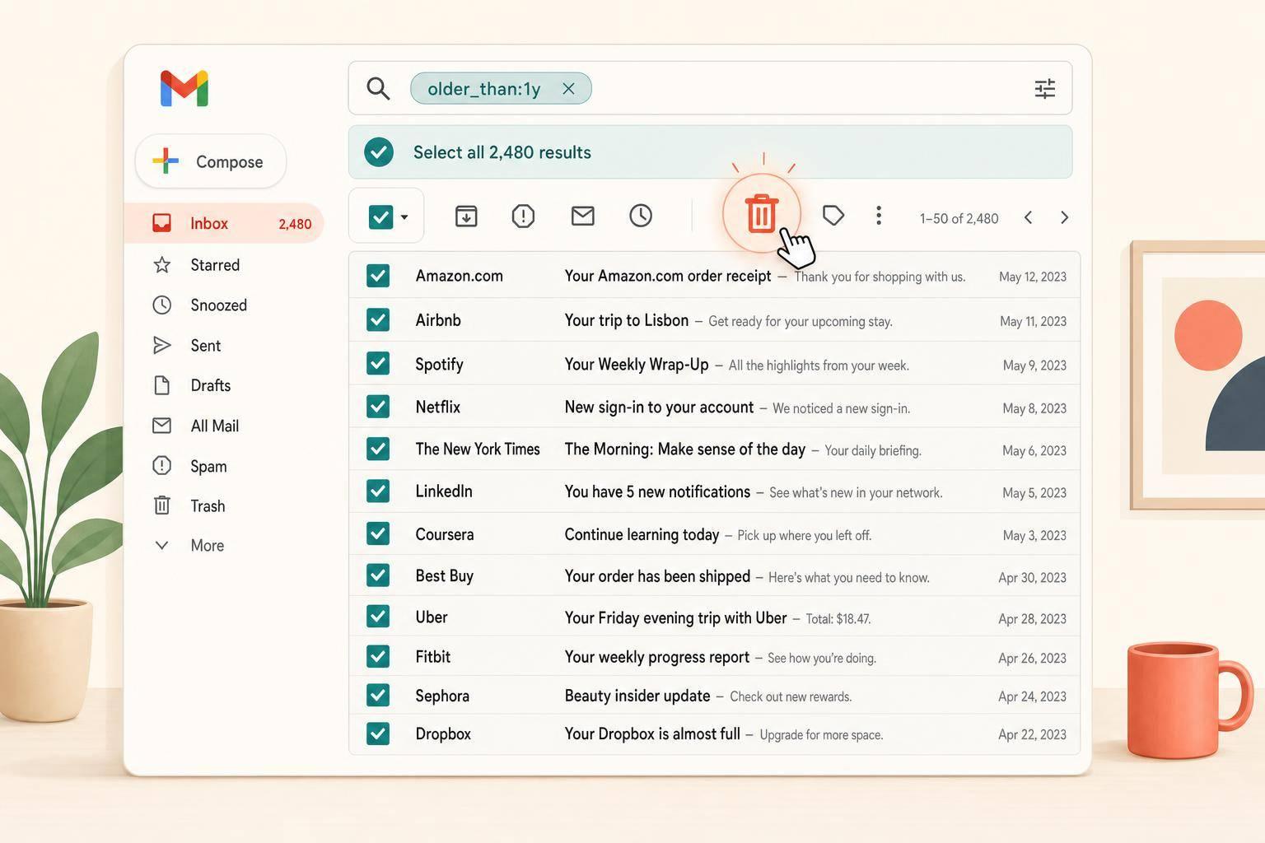Open the Inbox folder
Image resolution: width=1265 pixels, height=843 pixels.
[x=224, y=223]
